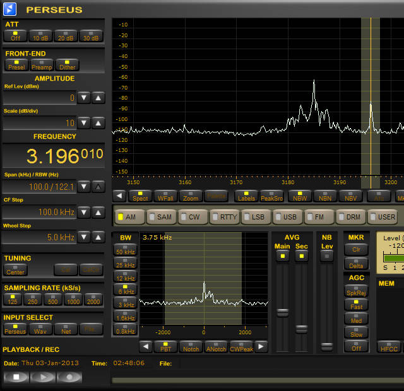Set bandwidth to 12 kHz

(x=125, y=276)
